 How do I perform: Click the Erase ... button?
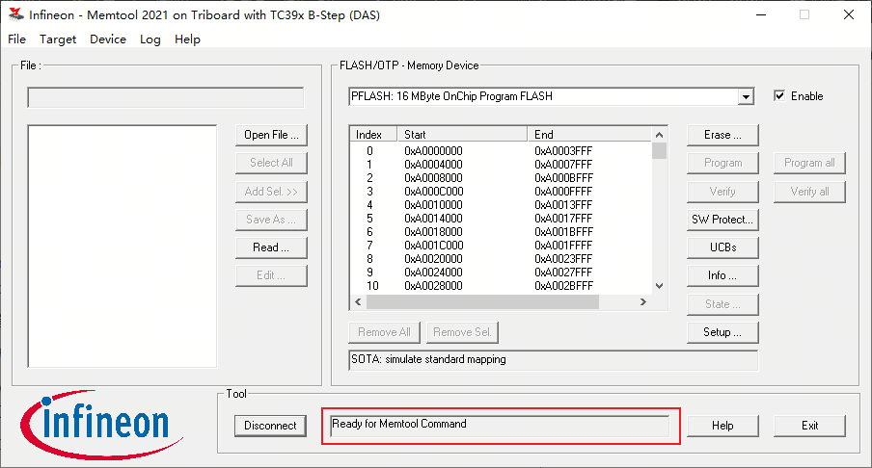(722, 135)
